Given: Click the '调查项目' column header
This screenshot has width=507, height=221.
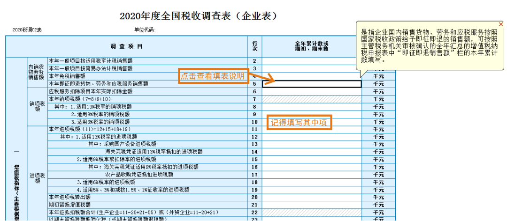Looking at the screenshot, I should click(x=126, y=46).
